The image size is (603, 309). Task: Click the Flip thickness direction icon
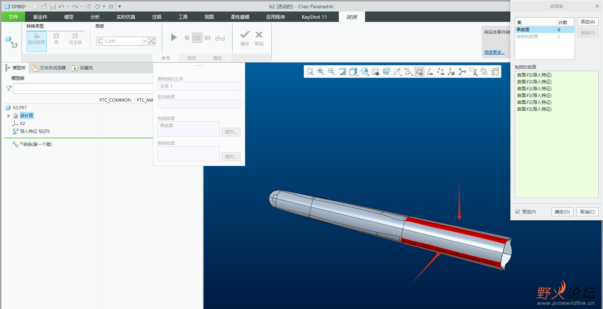pos(152,41)
